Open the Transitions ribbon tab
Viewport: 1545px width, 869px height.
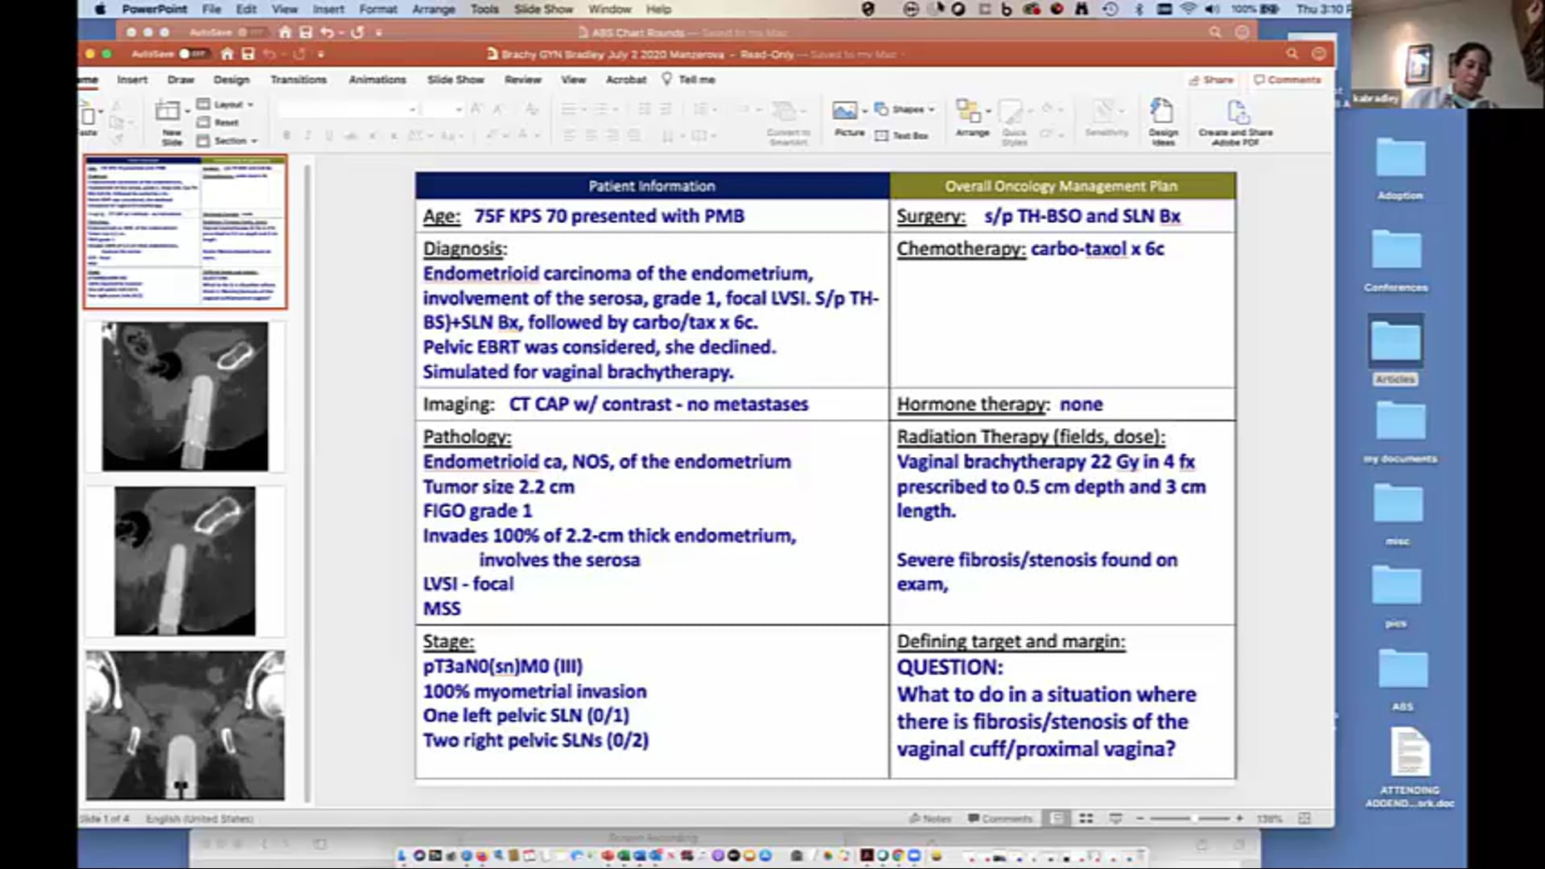tap(298, 80)
